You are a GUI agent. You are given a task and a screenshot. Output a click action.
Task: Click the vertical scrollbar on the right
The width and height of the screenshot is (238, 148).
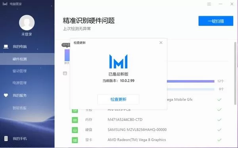[235, 74]
